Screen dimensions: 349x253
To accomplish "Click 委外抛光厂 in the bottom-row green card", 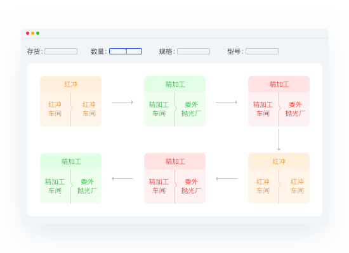I will pos(87,186).
